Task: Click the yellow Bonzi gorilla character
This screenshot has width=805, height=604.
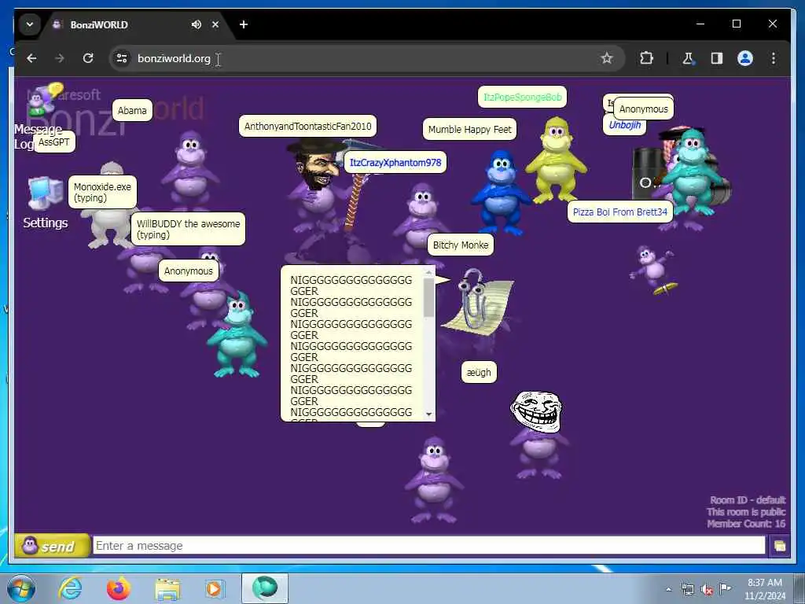Action: pyautogui.click(x=556, y=159)
